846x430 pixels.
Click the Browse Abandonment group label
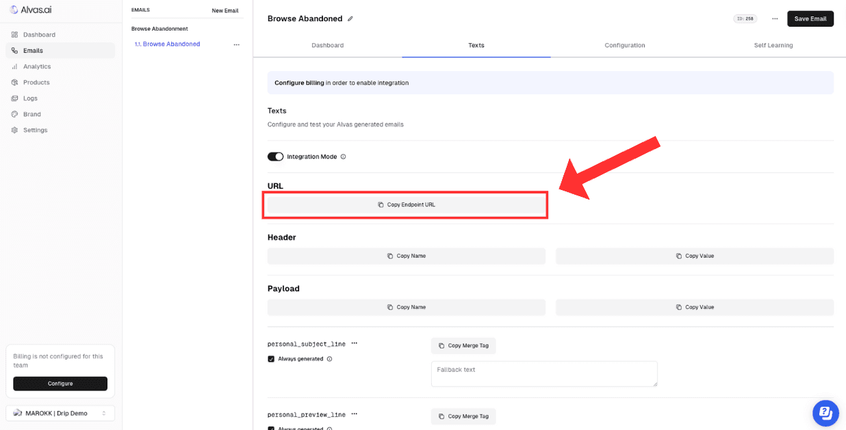159,29
